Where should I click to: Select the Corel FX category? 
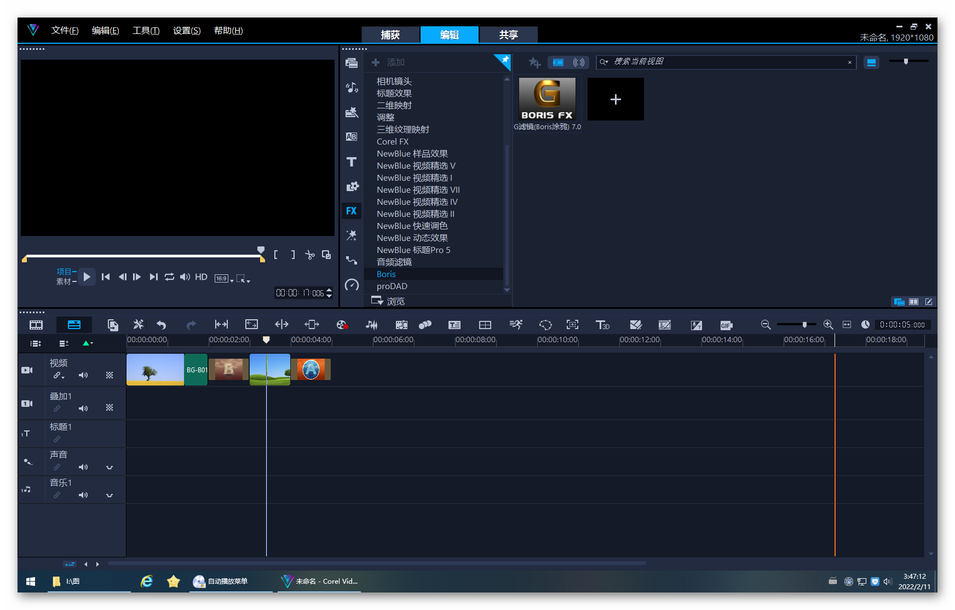(x=393, y=142)
